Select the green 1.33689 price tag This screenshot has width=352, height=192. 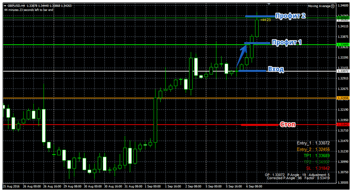(343, 45)
